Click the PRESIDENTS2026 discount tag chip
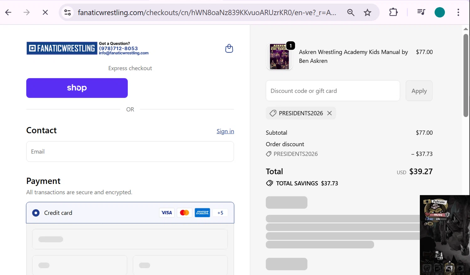Screen dimensions: 470x275 301,113
